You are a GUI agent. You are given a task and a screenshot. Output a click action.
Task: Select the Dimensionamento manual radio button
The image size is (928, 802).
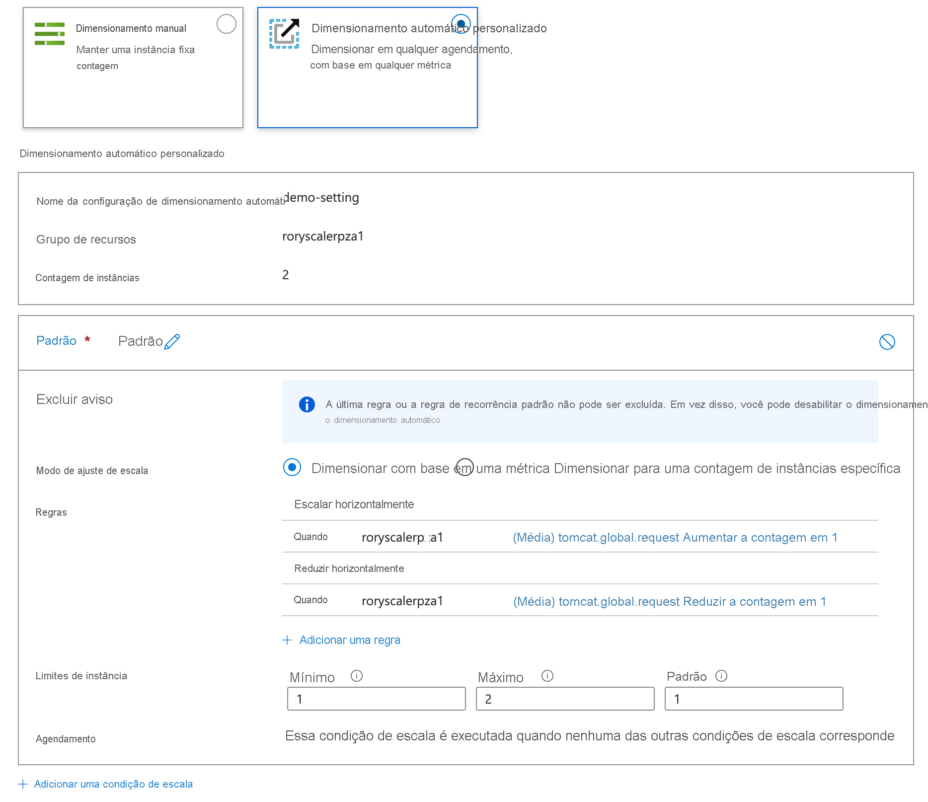(x=227, y=24)
